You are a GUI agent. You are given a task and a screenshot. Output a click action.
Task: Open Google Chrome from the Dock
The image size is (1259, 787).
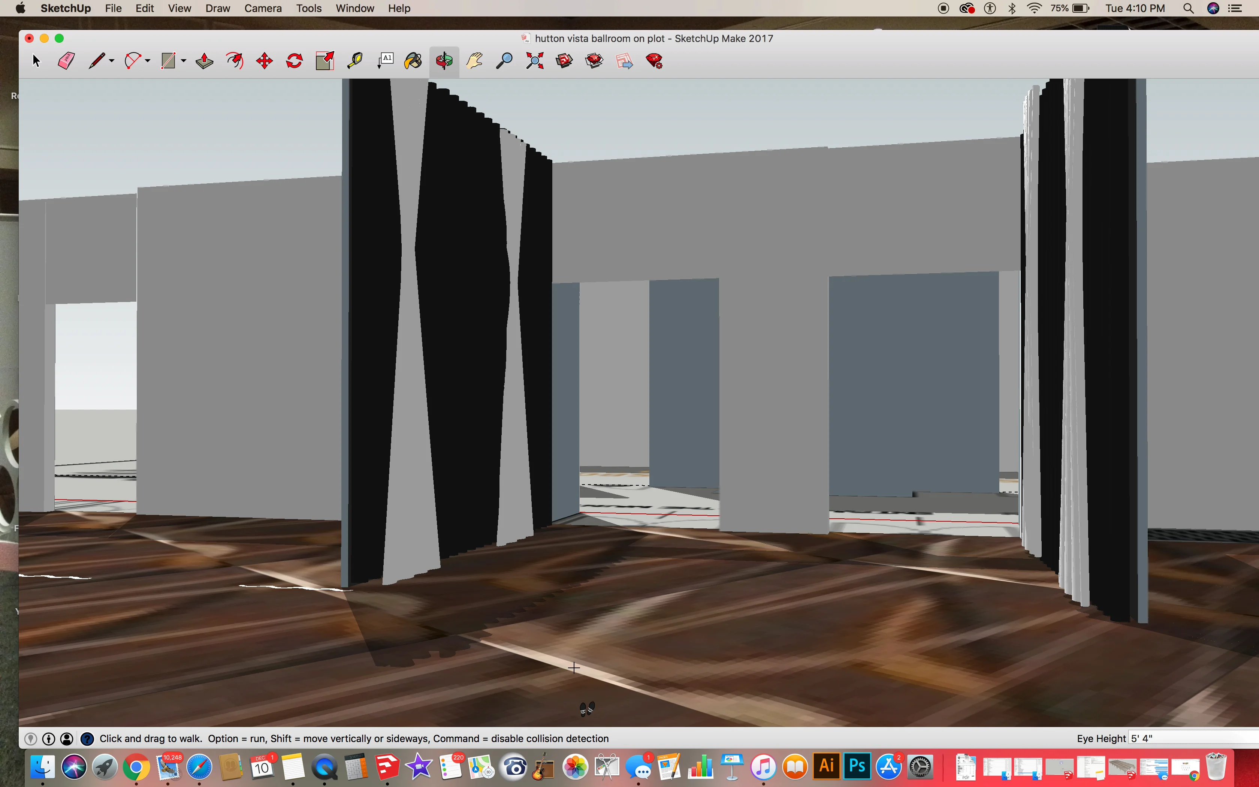click(136, 767)
